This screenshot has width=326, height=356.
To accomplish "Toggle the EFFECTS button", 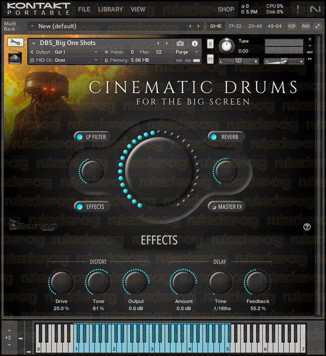I will pyautogui.click(x=92, y=206).
